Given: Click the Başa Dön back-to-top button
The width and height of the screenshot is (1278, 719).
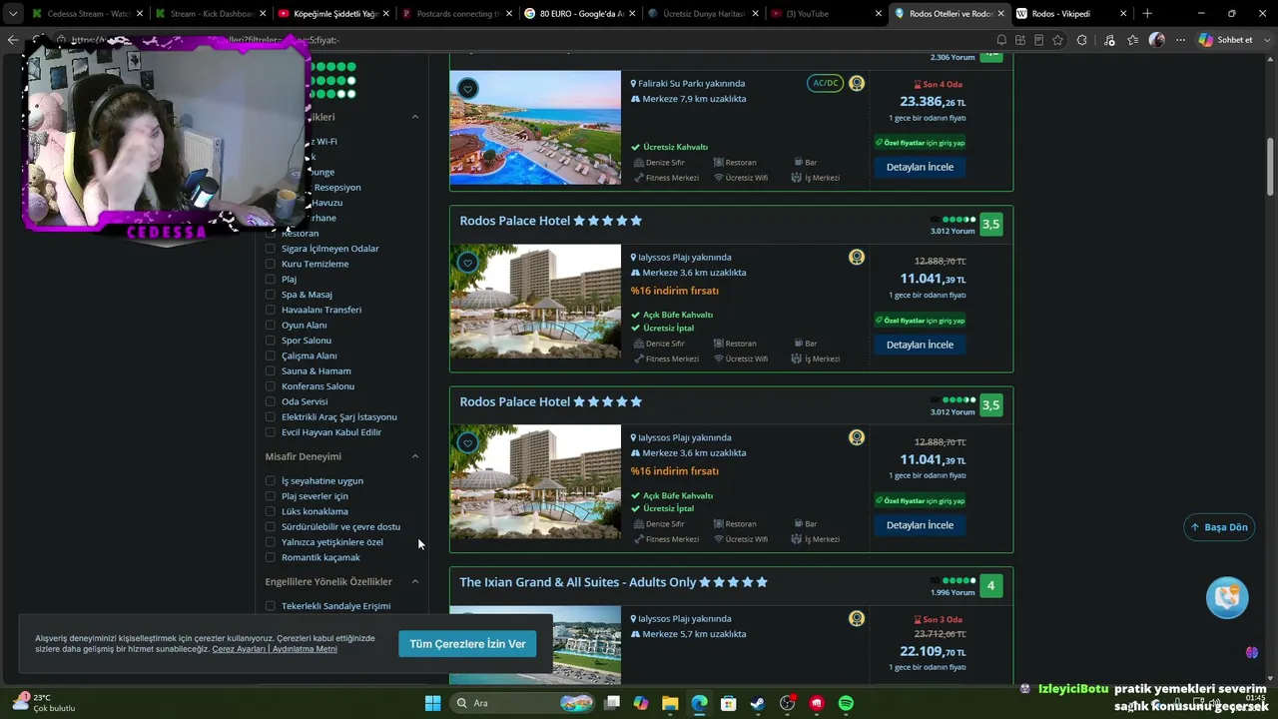Looking at the screenshot, I should (x=1219, y=527).
